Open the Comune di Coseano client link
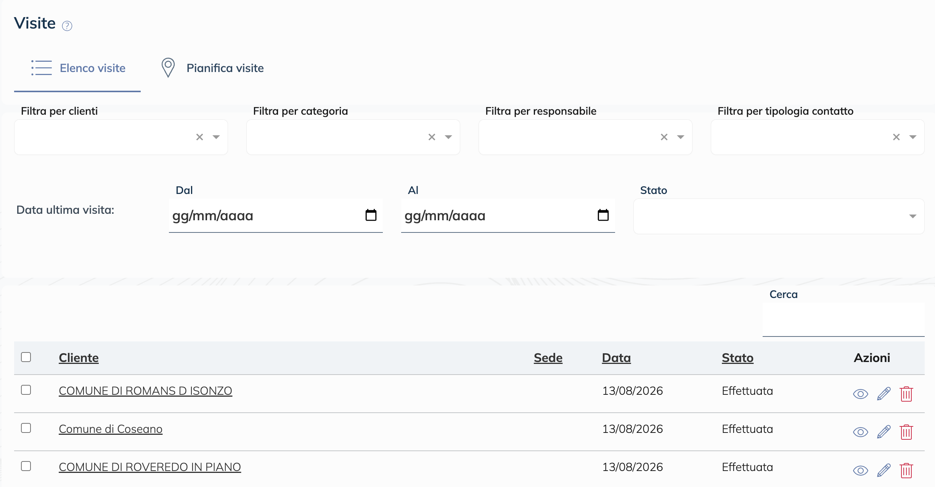 coord(111,429)
